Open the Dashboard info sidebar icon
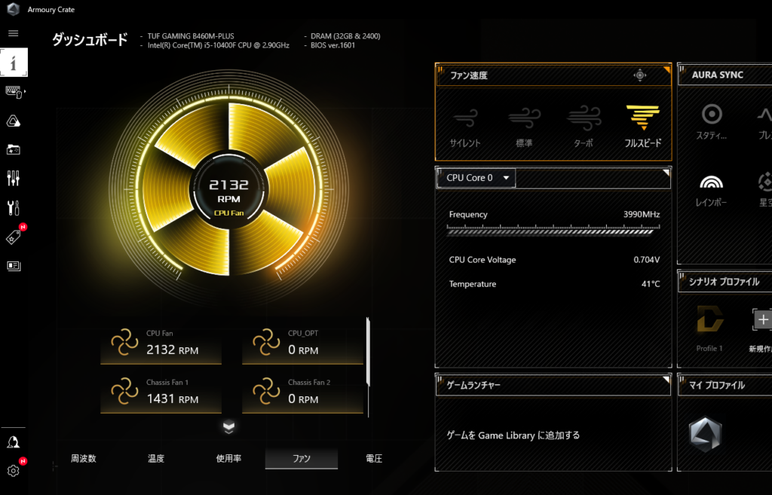 click(x=14, y=63)
